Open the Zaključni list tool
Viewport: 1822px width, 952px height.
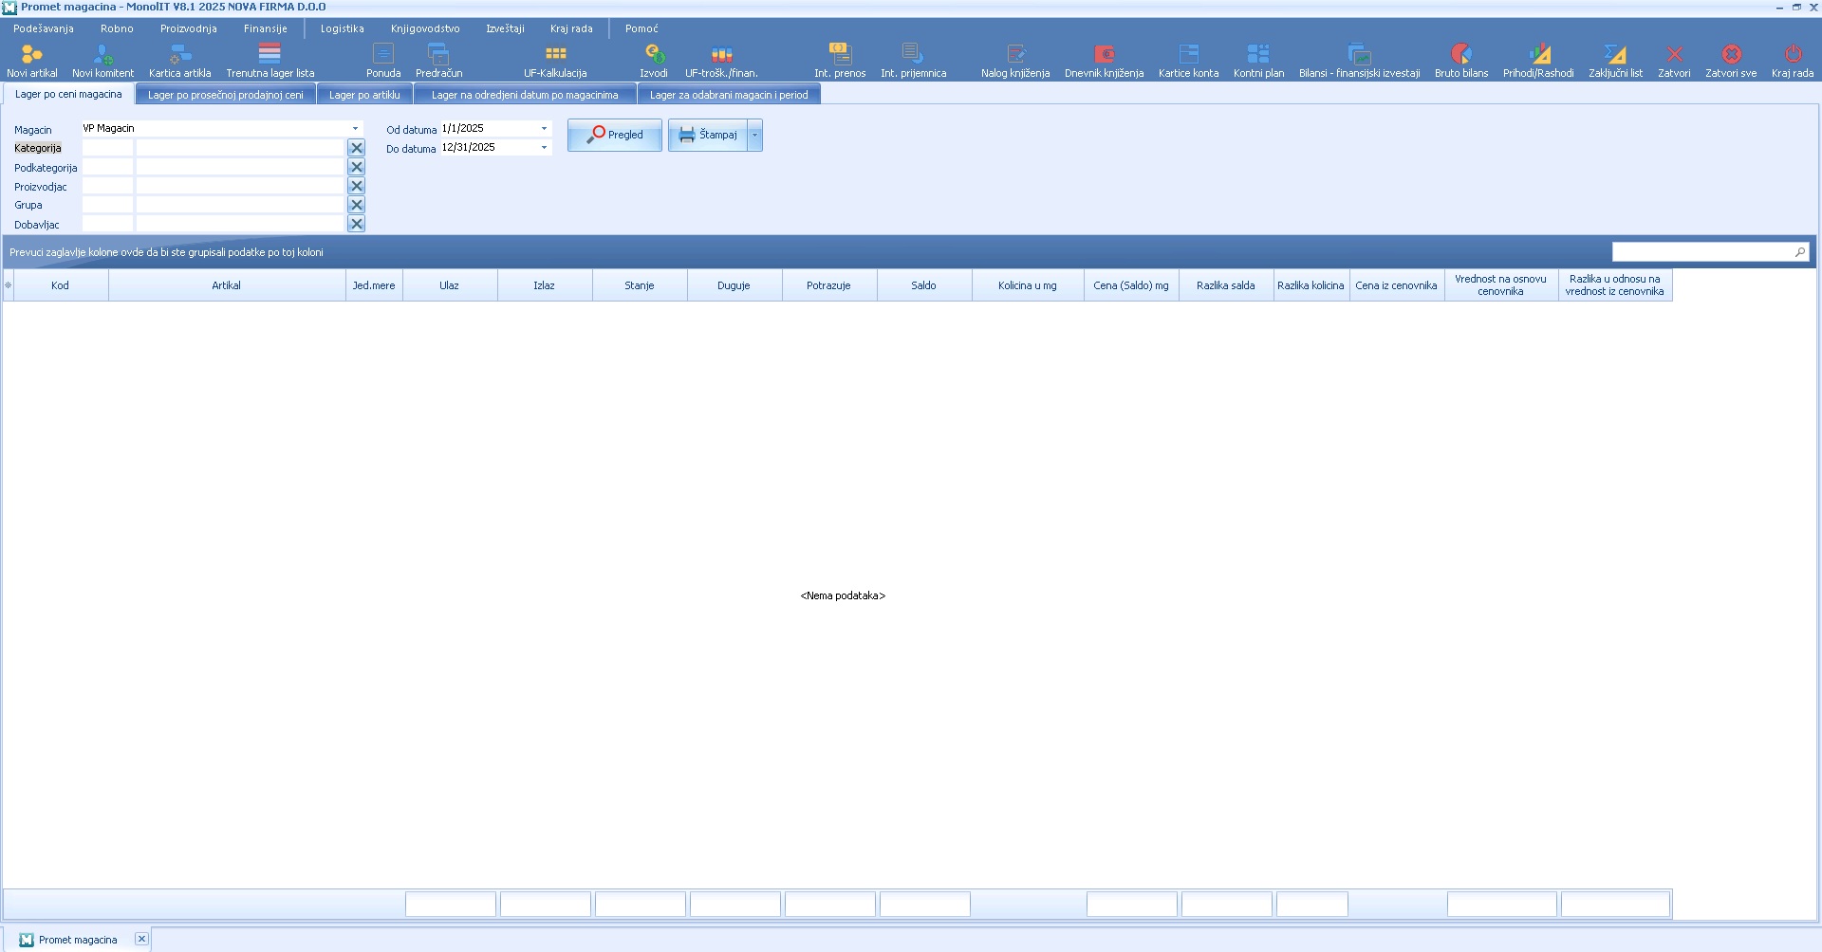pyautogui.click(x=1615, y=61)
